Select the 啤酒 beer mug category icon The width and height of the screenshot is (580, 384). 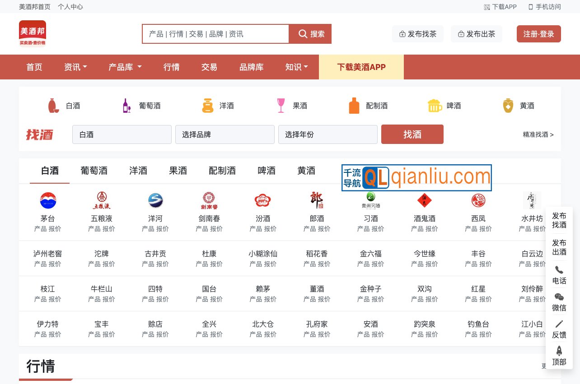(x=435, y=106)
